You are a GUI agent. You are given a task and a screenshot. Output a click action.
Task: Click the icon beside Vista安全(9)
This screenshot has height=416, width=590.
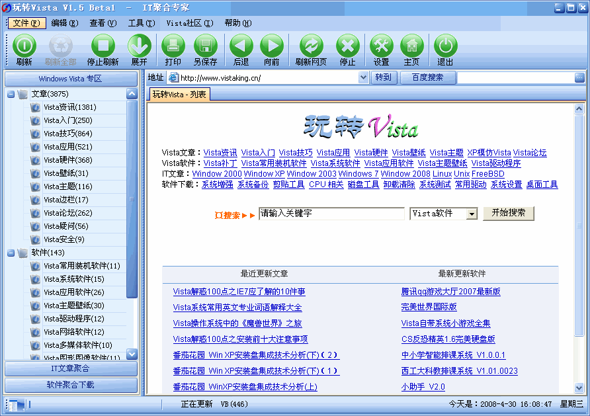35,239
